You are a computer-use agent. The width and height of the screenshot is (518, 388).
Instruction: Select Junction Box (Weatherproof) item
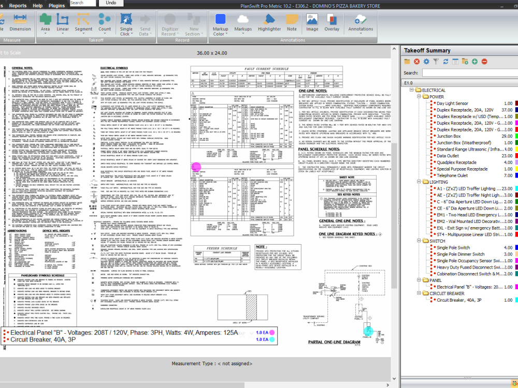(464, 143)
